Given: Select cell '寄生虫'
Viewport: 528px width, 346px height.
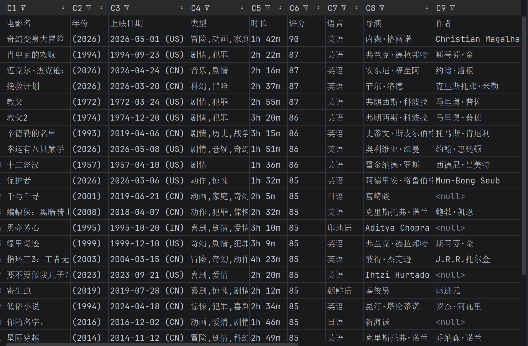Looking at the screenshot, I should 38,291.
